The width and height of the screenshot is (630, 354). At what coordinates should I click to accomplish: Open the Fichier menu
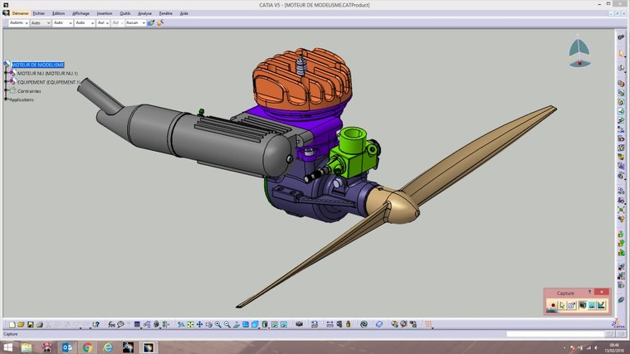[38, 13]
